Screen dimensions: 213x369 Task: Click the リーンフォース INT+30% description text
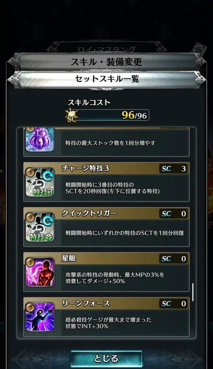[x=108, y=323]
